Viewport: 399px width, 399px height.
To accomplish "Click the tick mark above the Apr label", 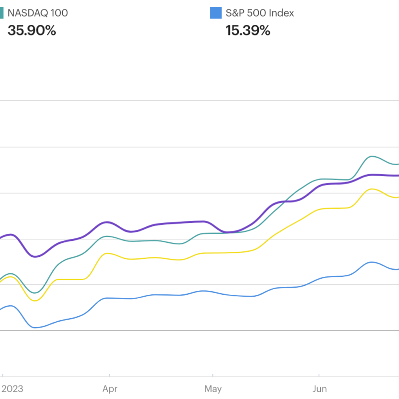I will (109, 374).
